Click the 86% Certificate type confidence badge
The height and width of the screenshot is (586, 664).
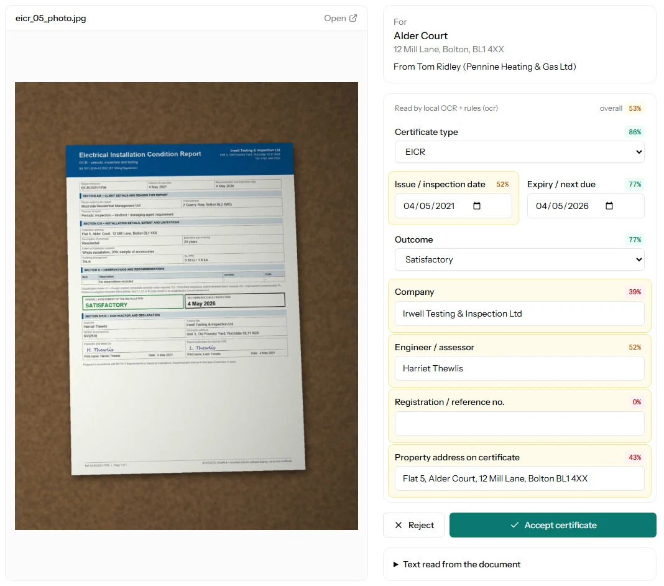pos(634,133)
